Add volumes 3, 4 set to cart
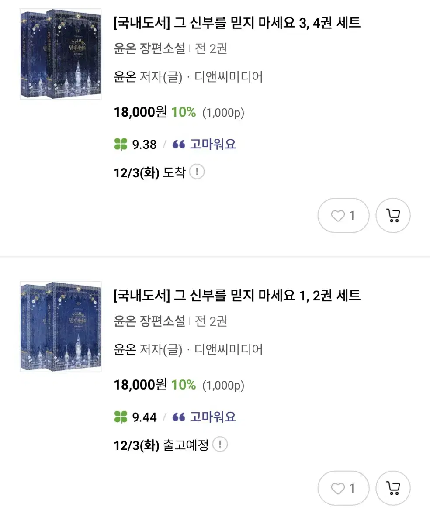 [x=393, y=215]
